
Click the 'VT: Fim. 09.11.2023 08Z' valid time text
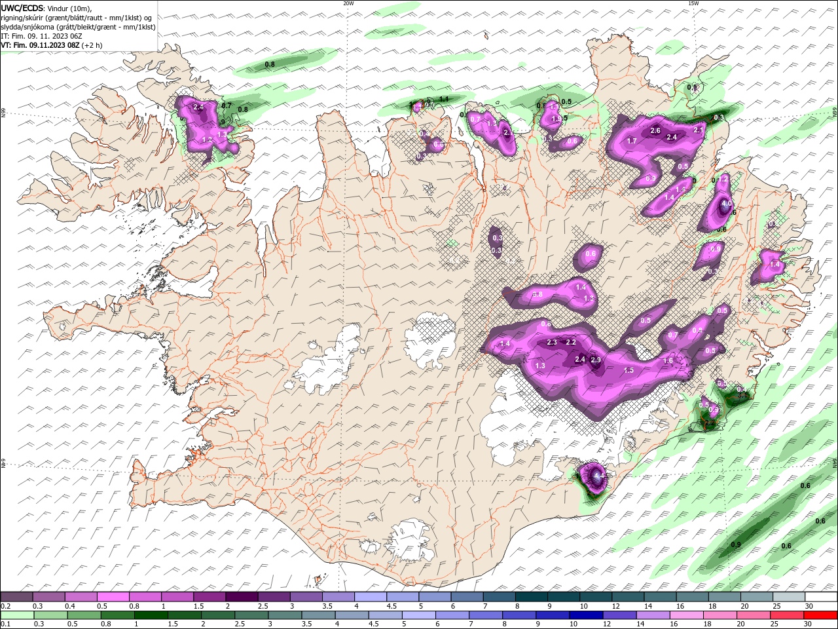(x=41, y=45)
